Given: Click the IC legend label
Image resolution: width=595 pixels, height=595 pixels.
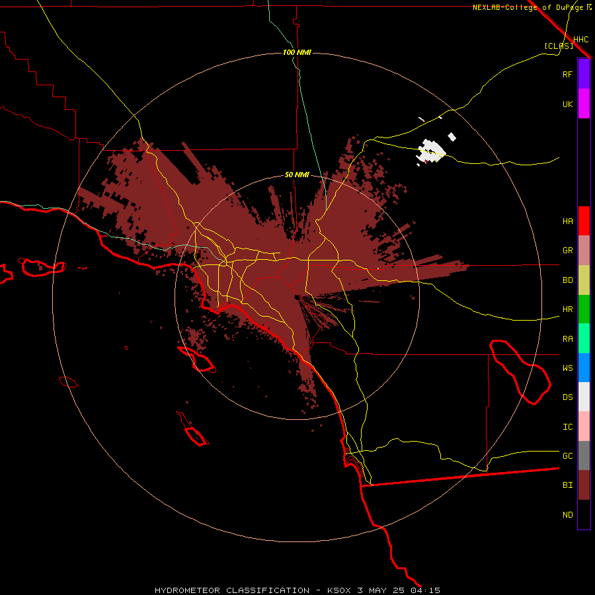Looking at the screenshot, I should (567, 427).
